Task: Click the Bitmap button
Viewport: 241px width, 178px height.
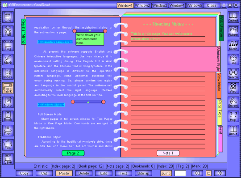Action: point(143,173)
